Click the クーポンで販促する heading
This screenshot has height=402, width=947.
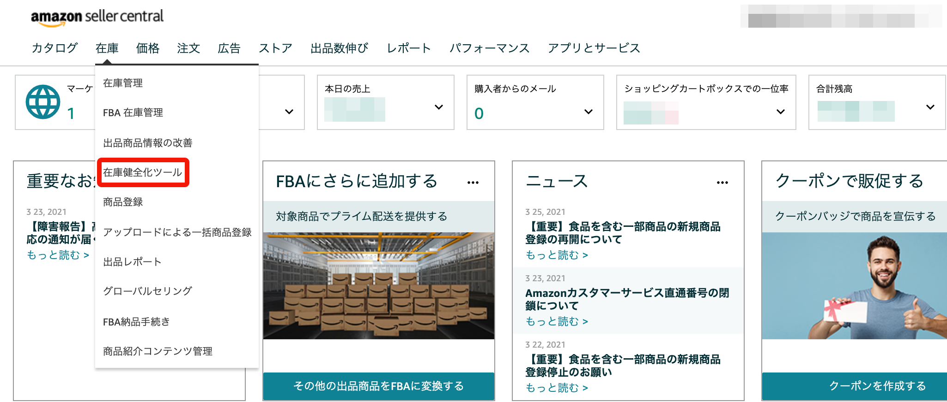pos(849,181)
